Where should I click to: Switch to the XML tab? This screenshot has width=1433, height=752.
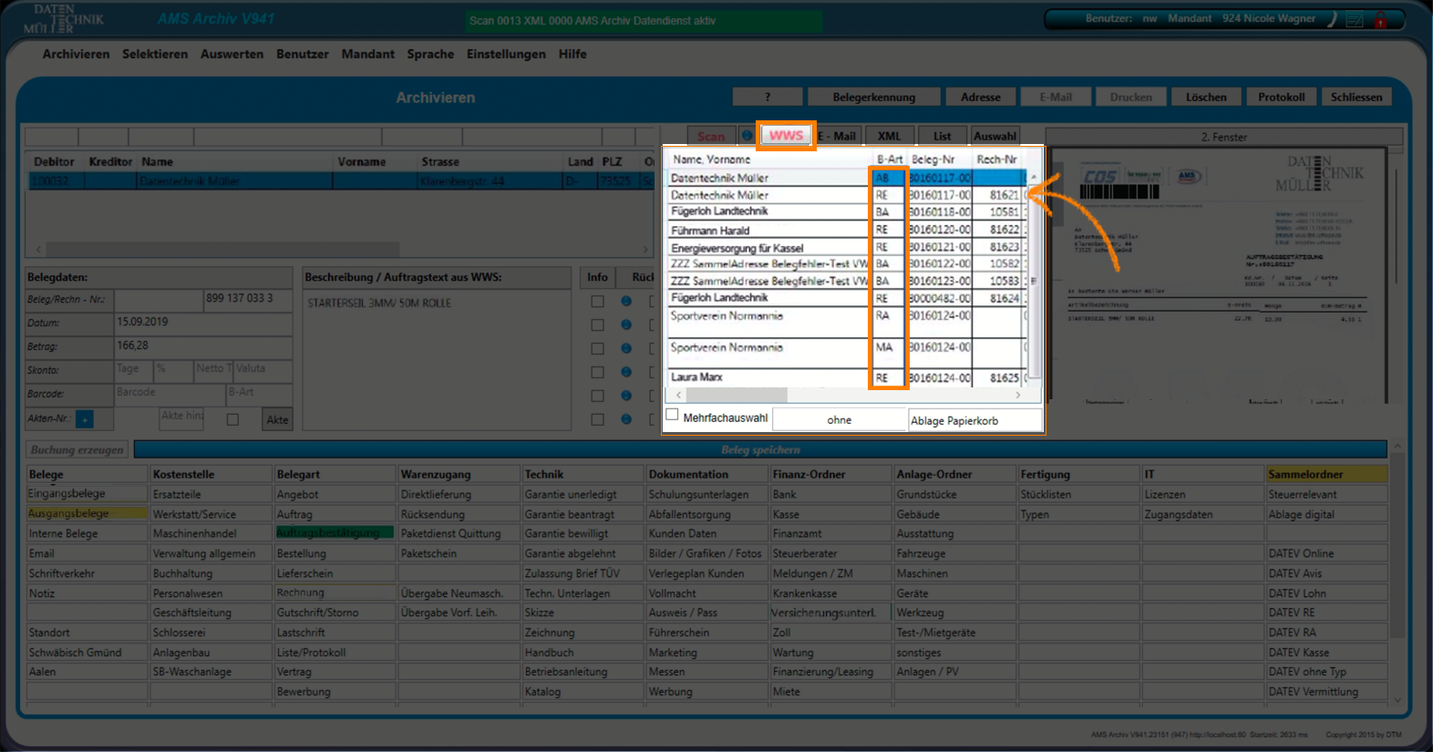[x=889, y=136]
